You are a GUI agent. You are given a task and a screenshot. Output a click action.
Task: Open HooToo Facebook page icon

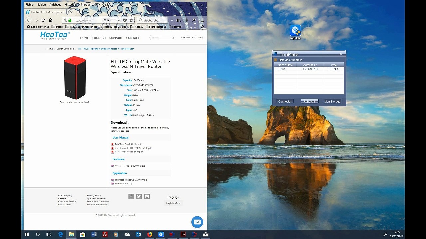[x=131, y=197]
